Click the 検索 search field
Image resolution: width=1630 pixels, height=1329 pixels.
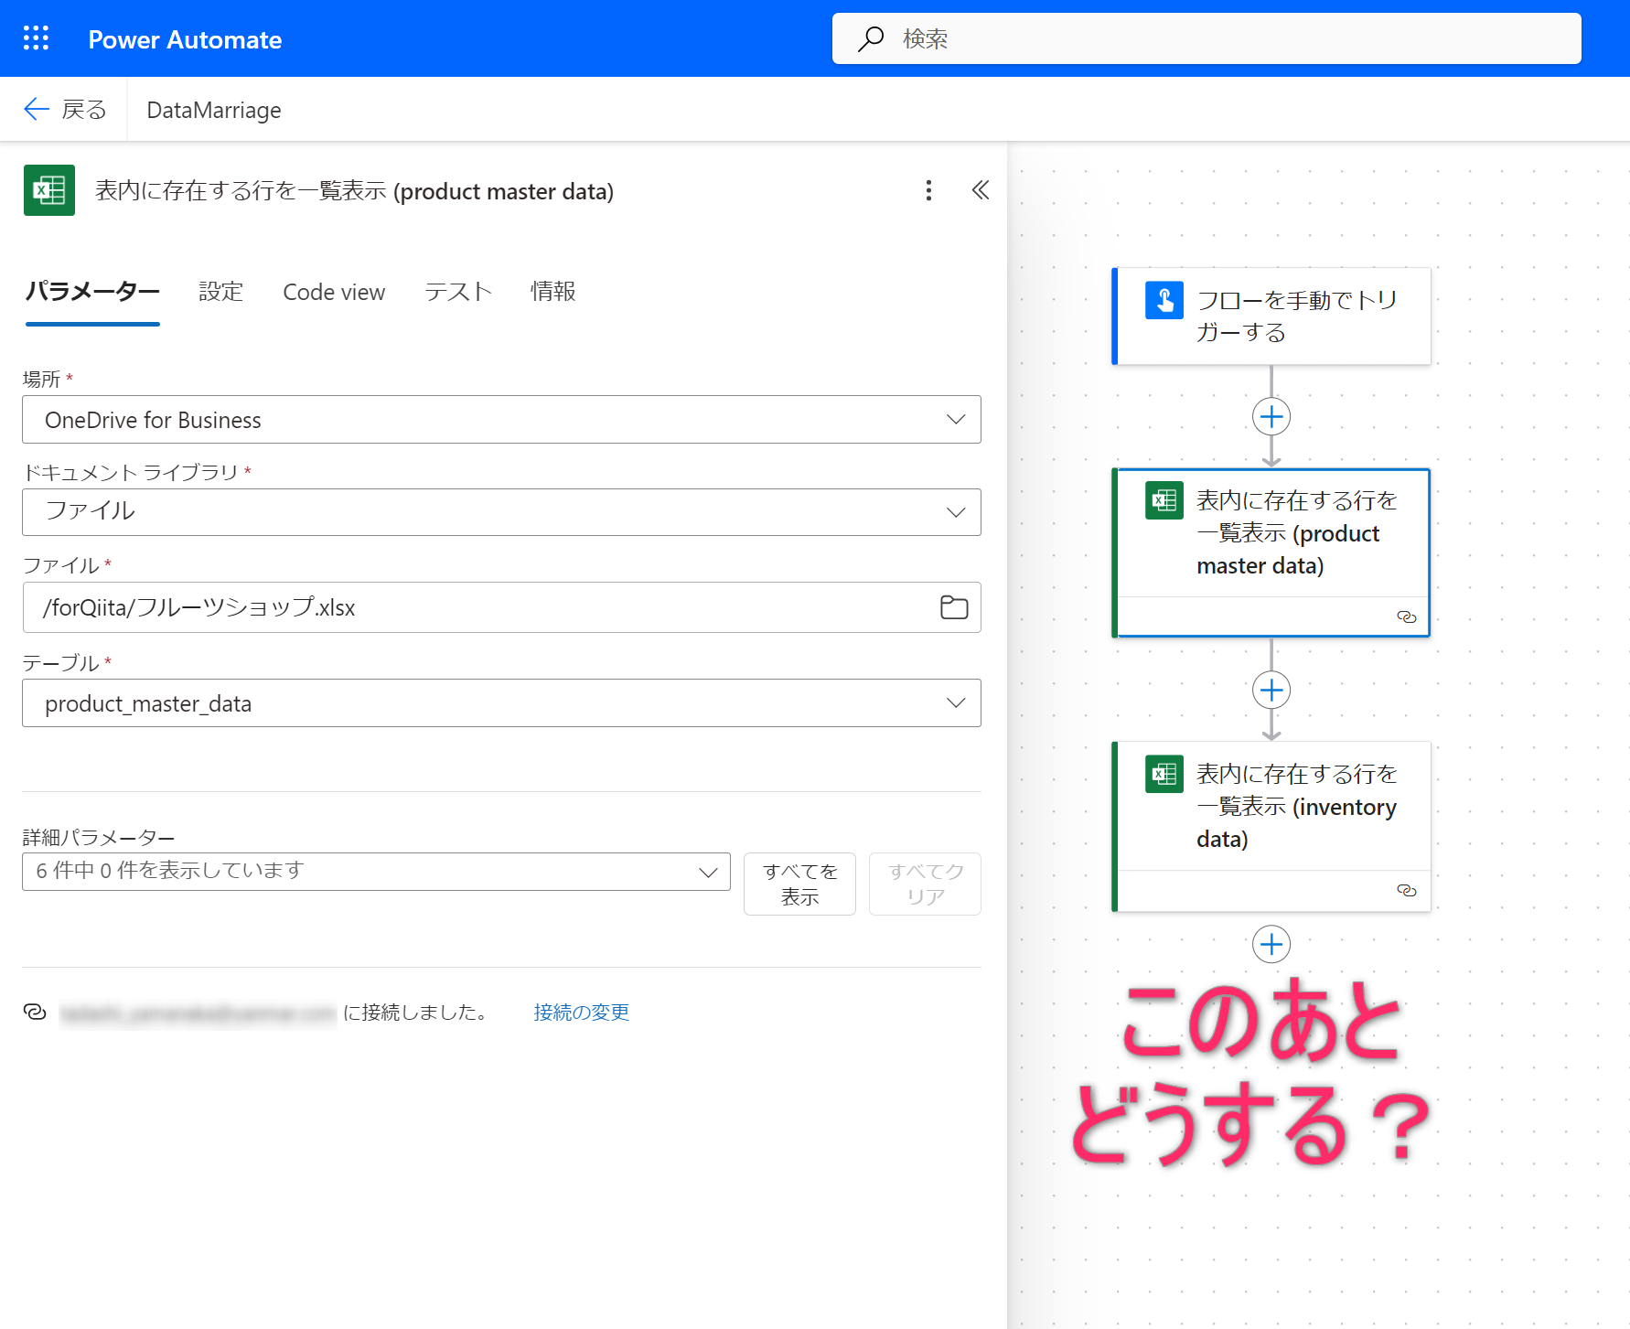pyautogui.click(x=1206, y=38)
